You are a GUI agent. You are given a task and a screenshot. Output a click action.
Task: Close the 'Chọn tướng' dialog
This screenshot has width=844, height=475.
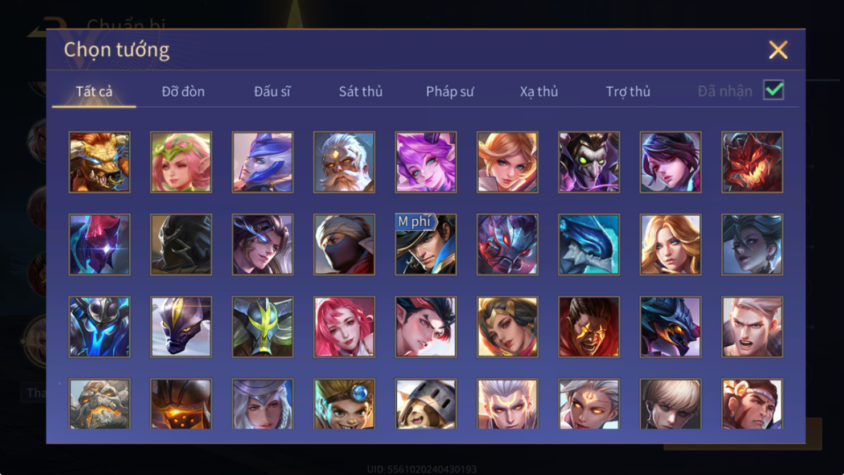(778, 50)
